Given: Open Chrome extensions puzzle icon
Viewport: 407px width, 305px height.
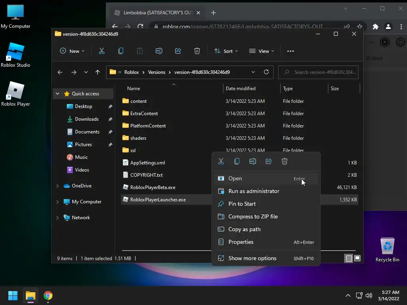Looking at the screenshot, I should coord(375,27).
